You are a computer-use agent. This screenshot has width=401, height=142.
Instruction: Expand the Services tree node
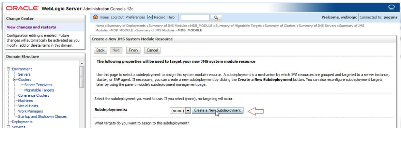[x=9, y=127]
